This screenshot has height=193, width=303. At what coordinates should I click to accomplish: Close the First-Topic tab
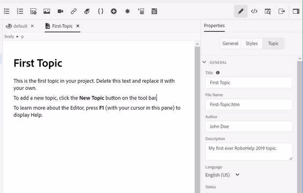tap(77, 26)
